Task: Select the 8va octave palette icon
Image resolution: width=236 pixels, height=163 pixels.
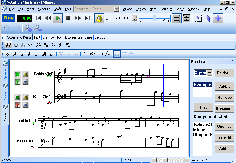Action: coord(31,45)
